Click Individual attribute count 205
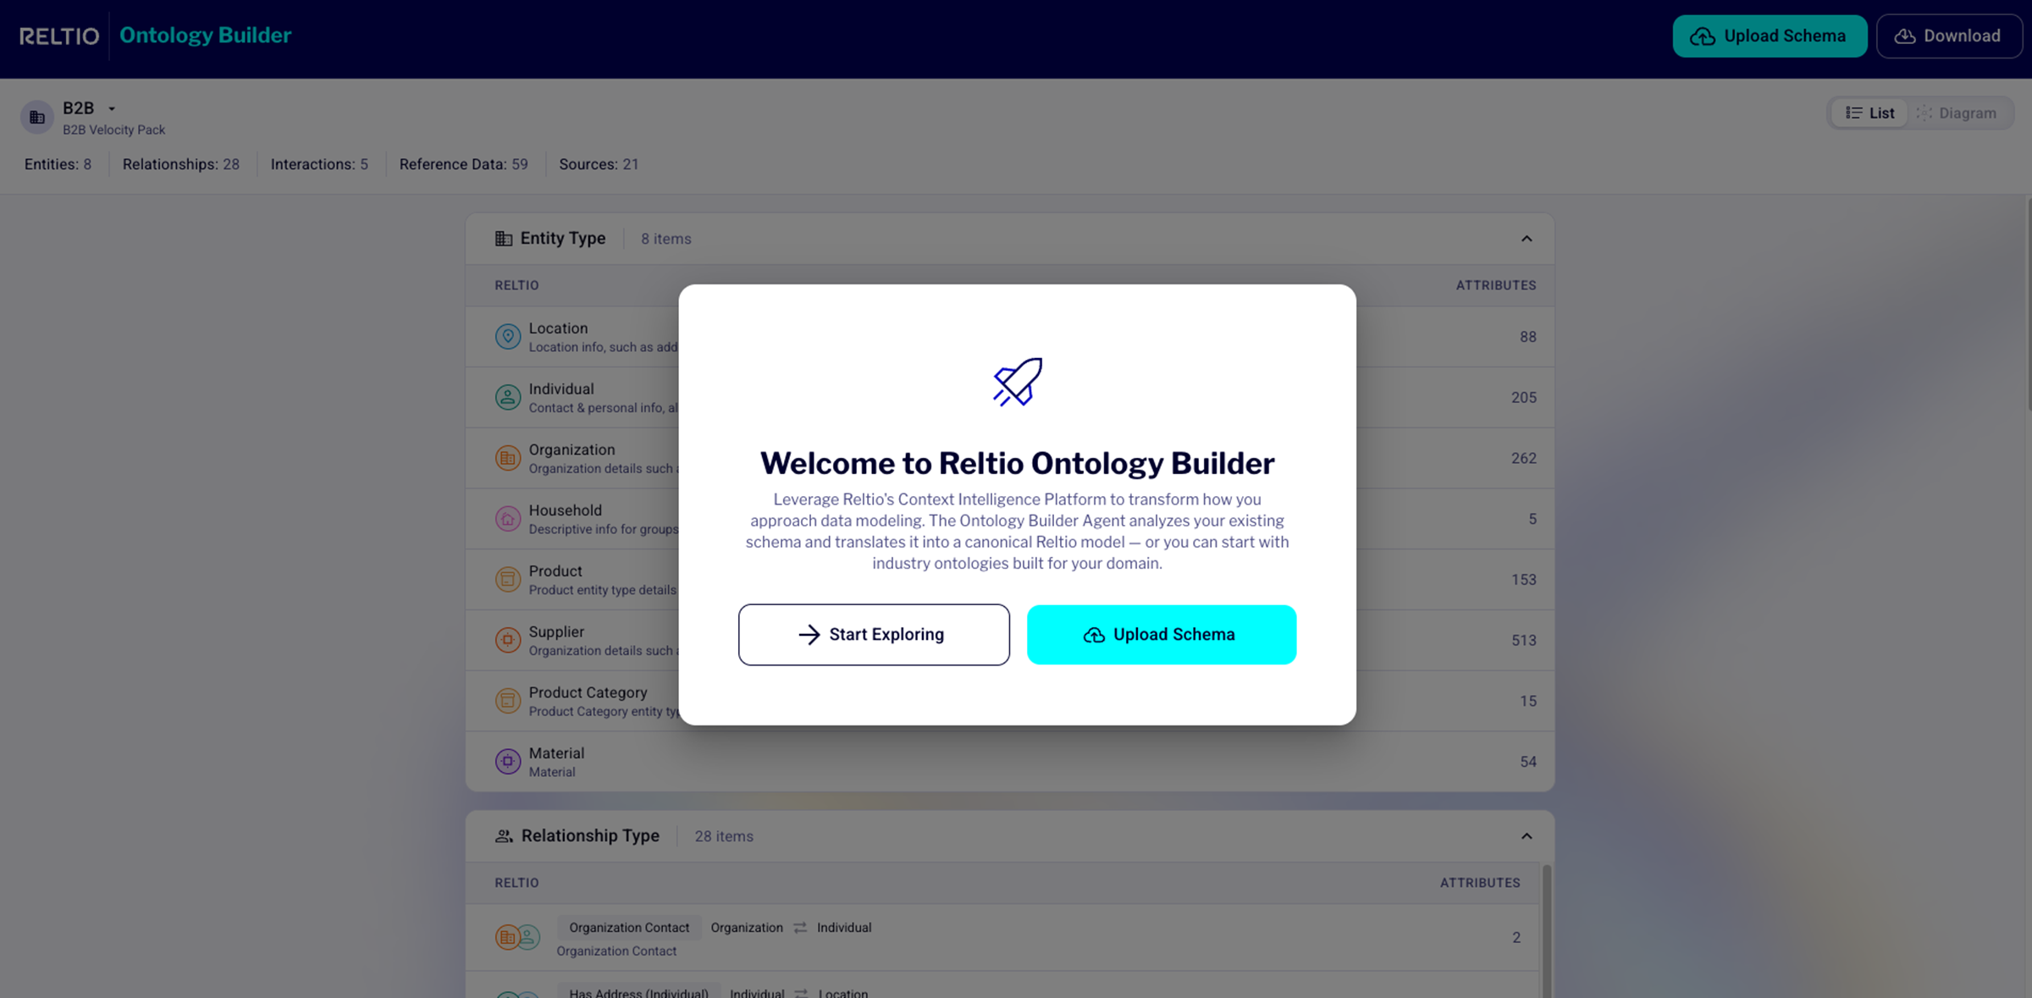The image size is (2032, 998). 1523,397
